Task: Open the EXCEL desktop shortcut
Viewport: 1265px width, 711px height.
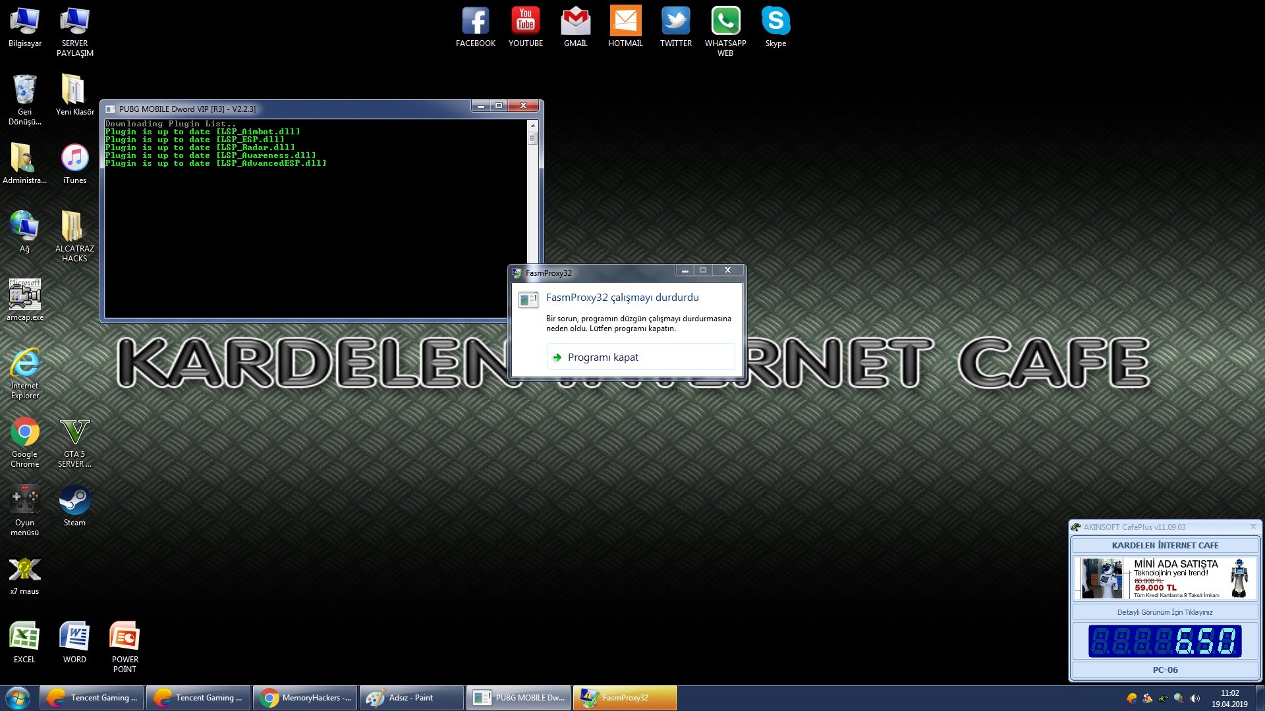Action: coord(24,643)
